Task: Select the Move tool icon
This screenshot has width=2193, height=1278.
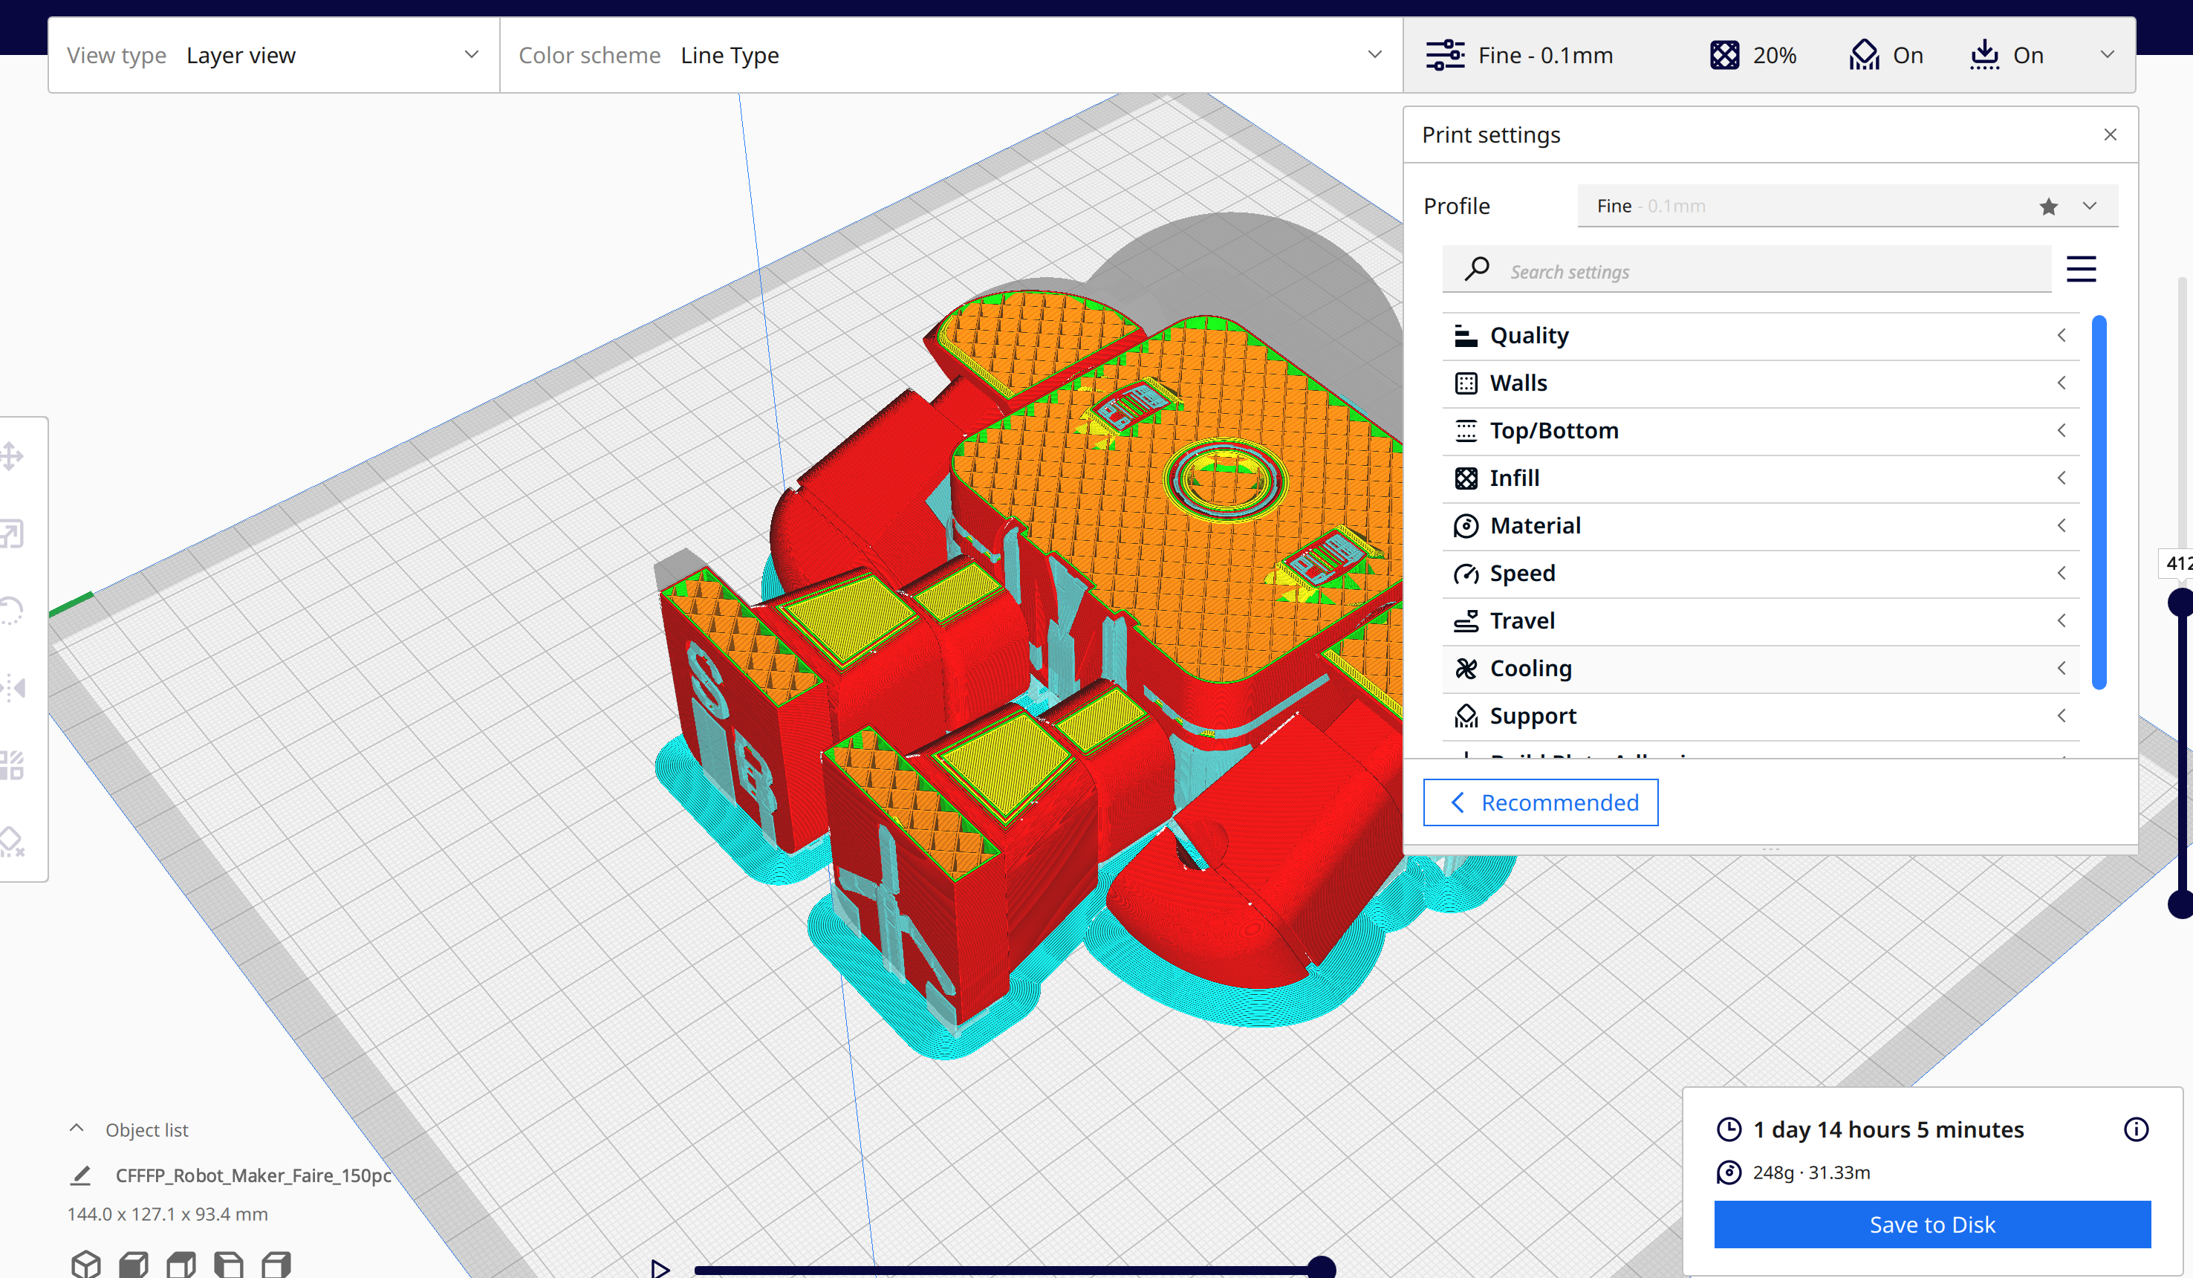Action: pyautogui.click(x=12, y=455)
